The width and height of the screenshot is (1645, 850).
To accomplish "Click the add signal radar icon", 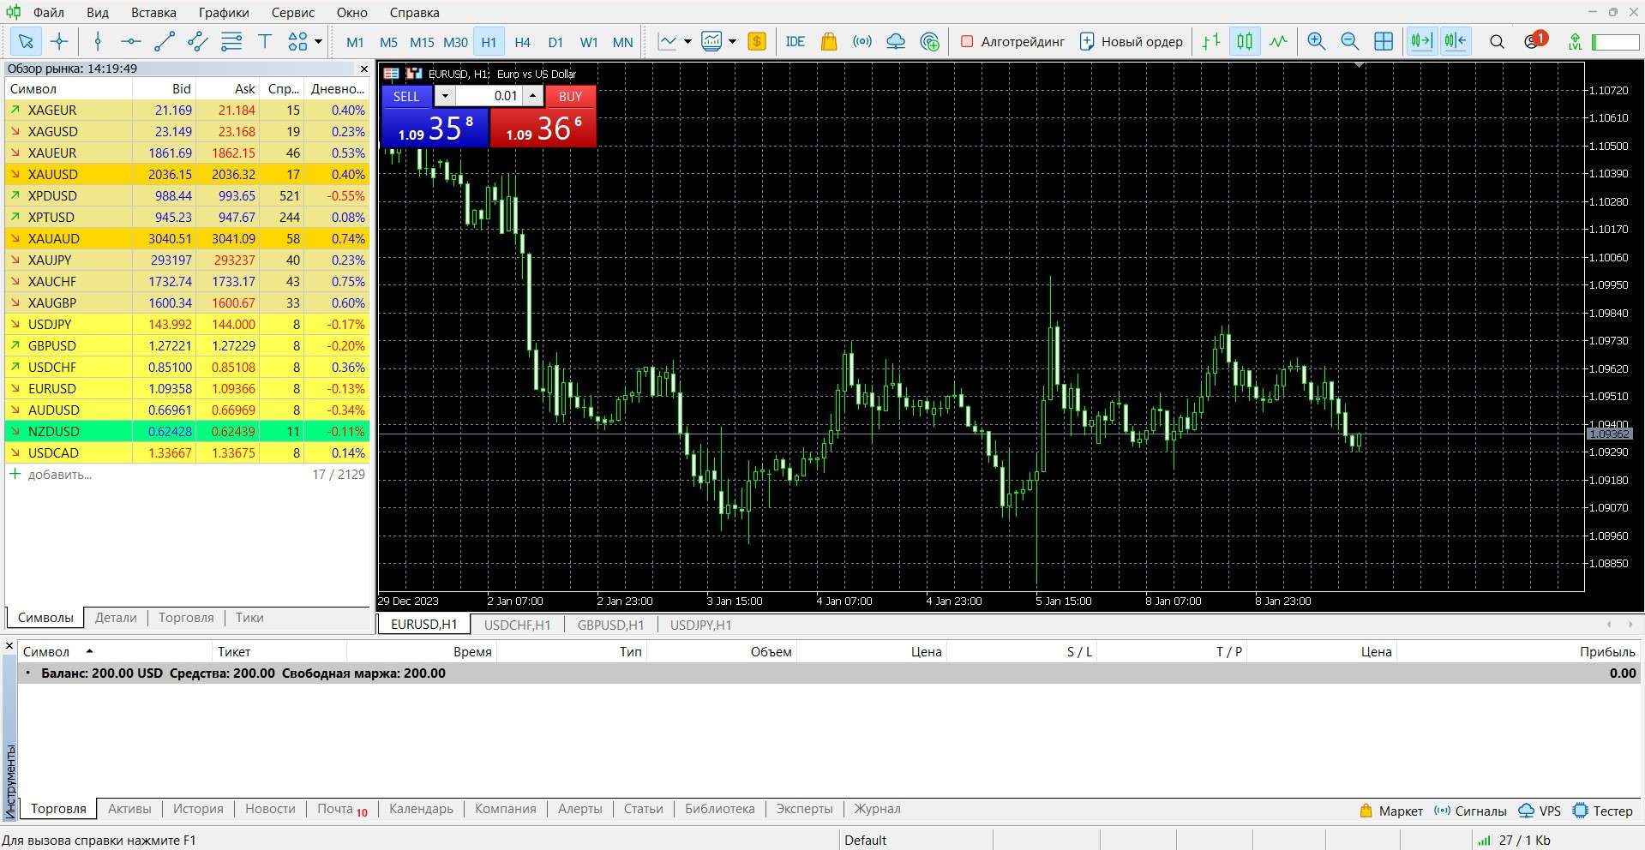I will coord(929,41).
